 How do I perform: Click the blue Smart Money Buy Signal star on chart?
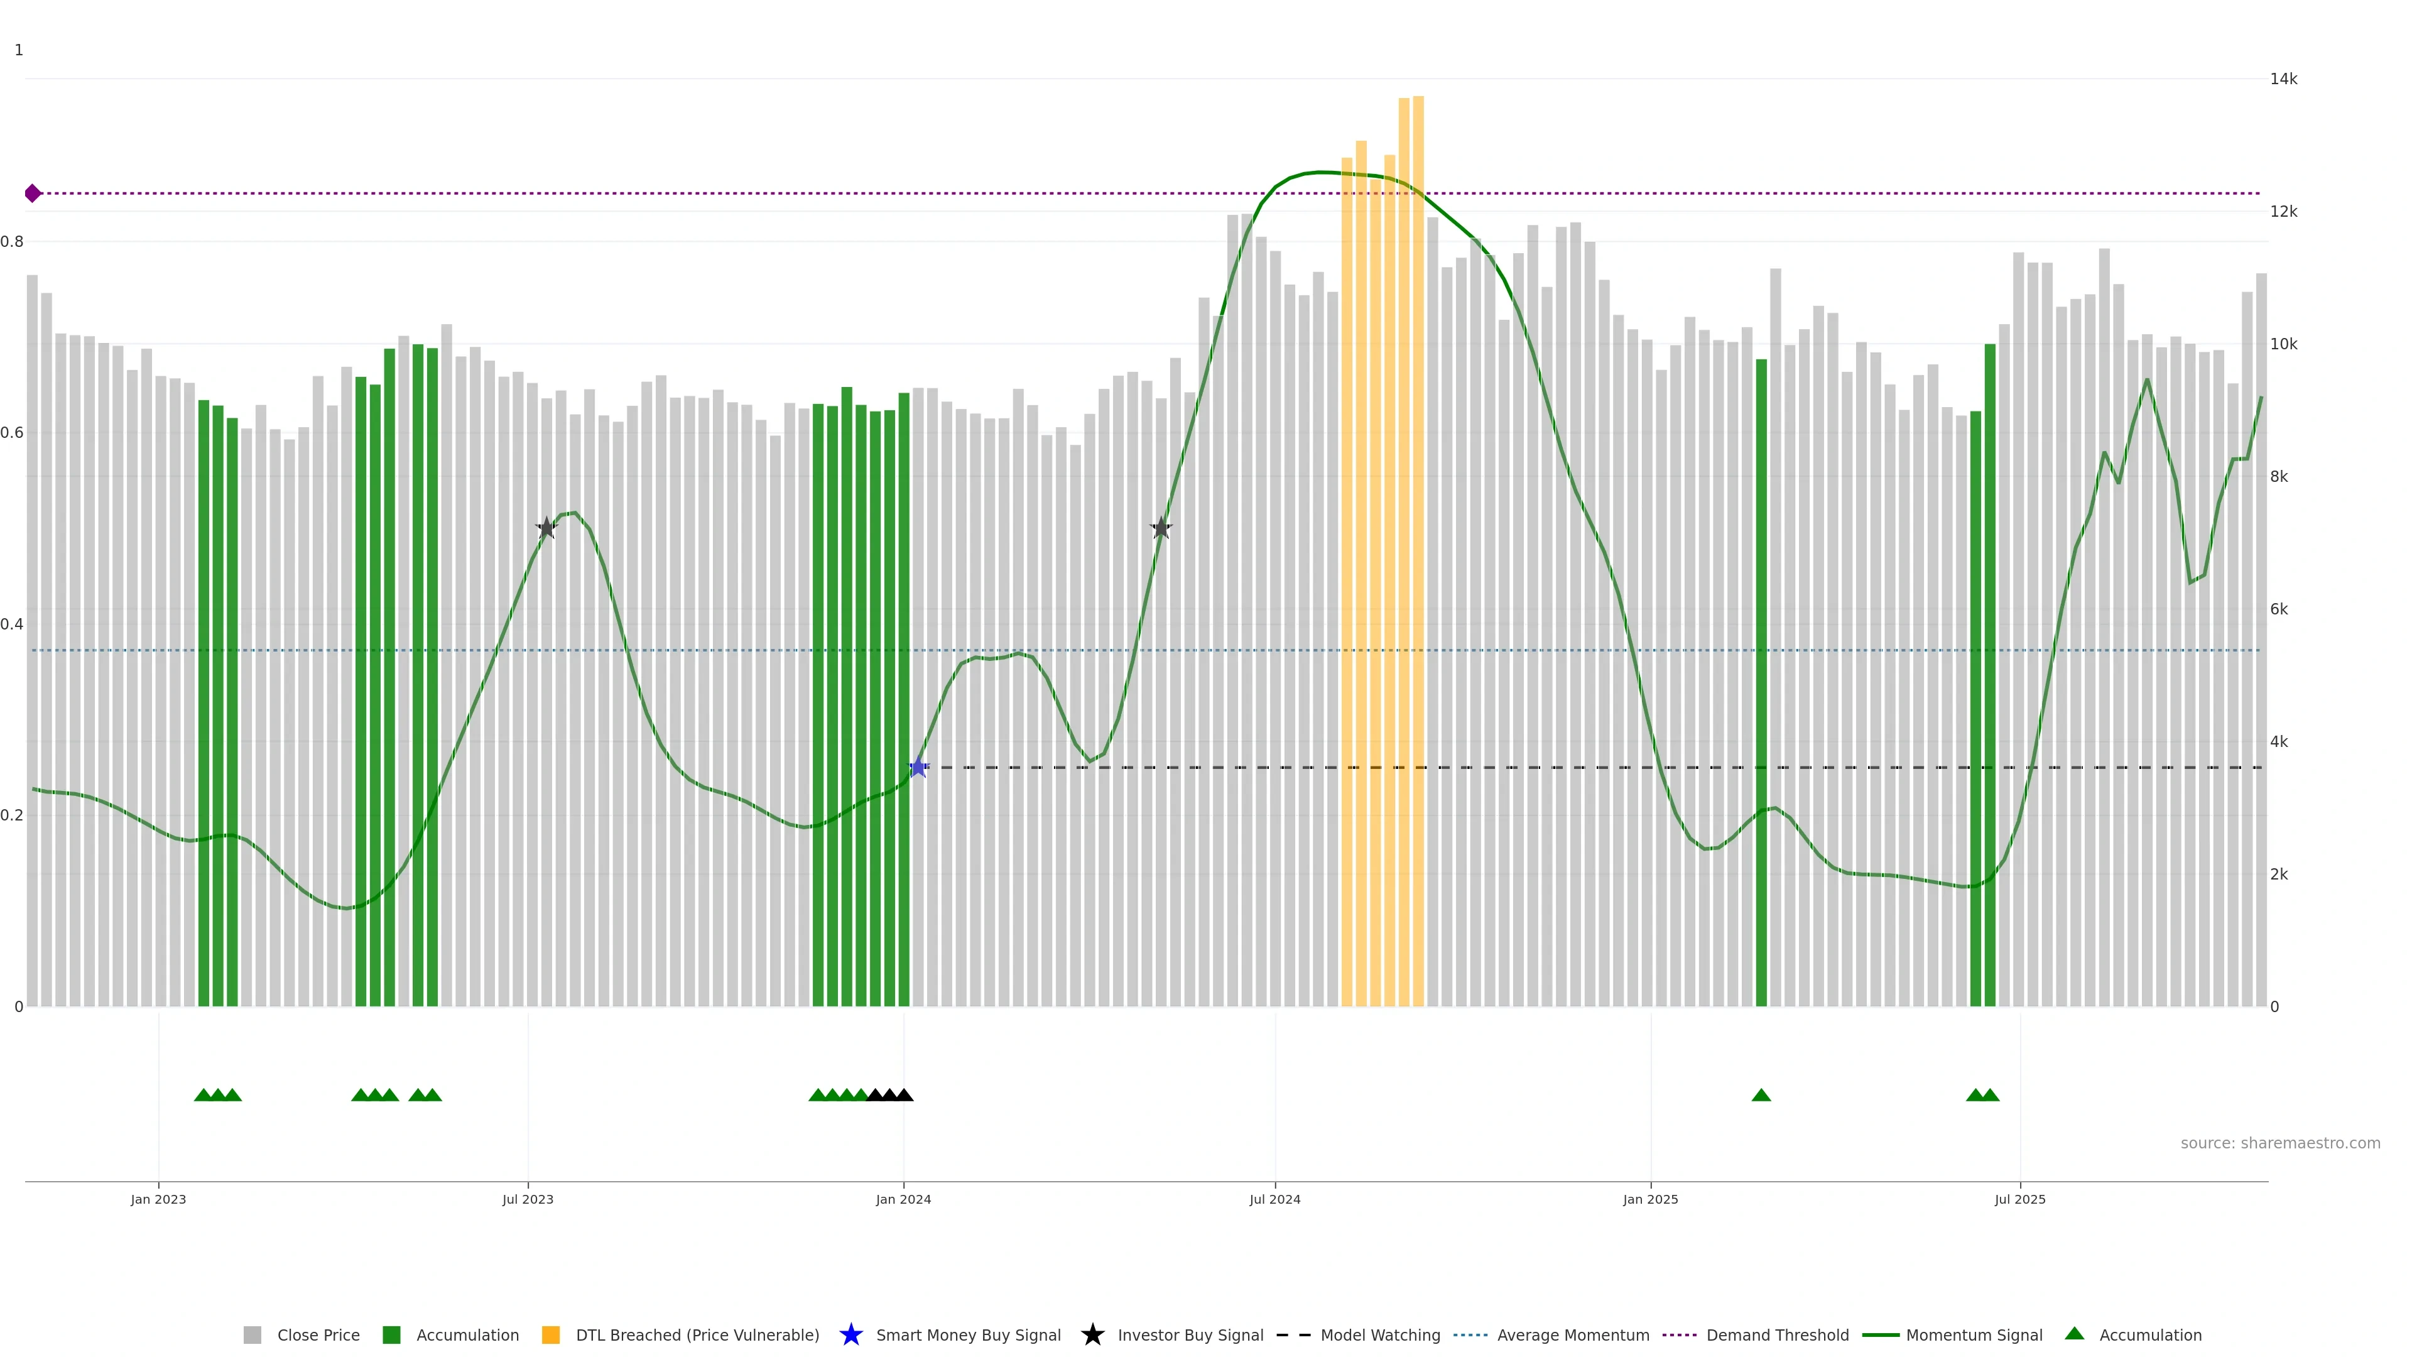(x=918, y=767)
